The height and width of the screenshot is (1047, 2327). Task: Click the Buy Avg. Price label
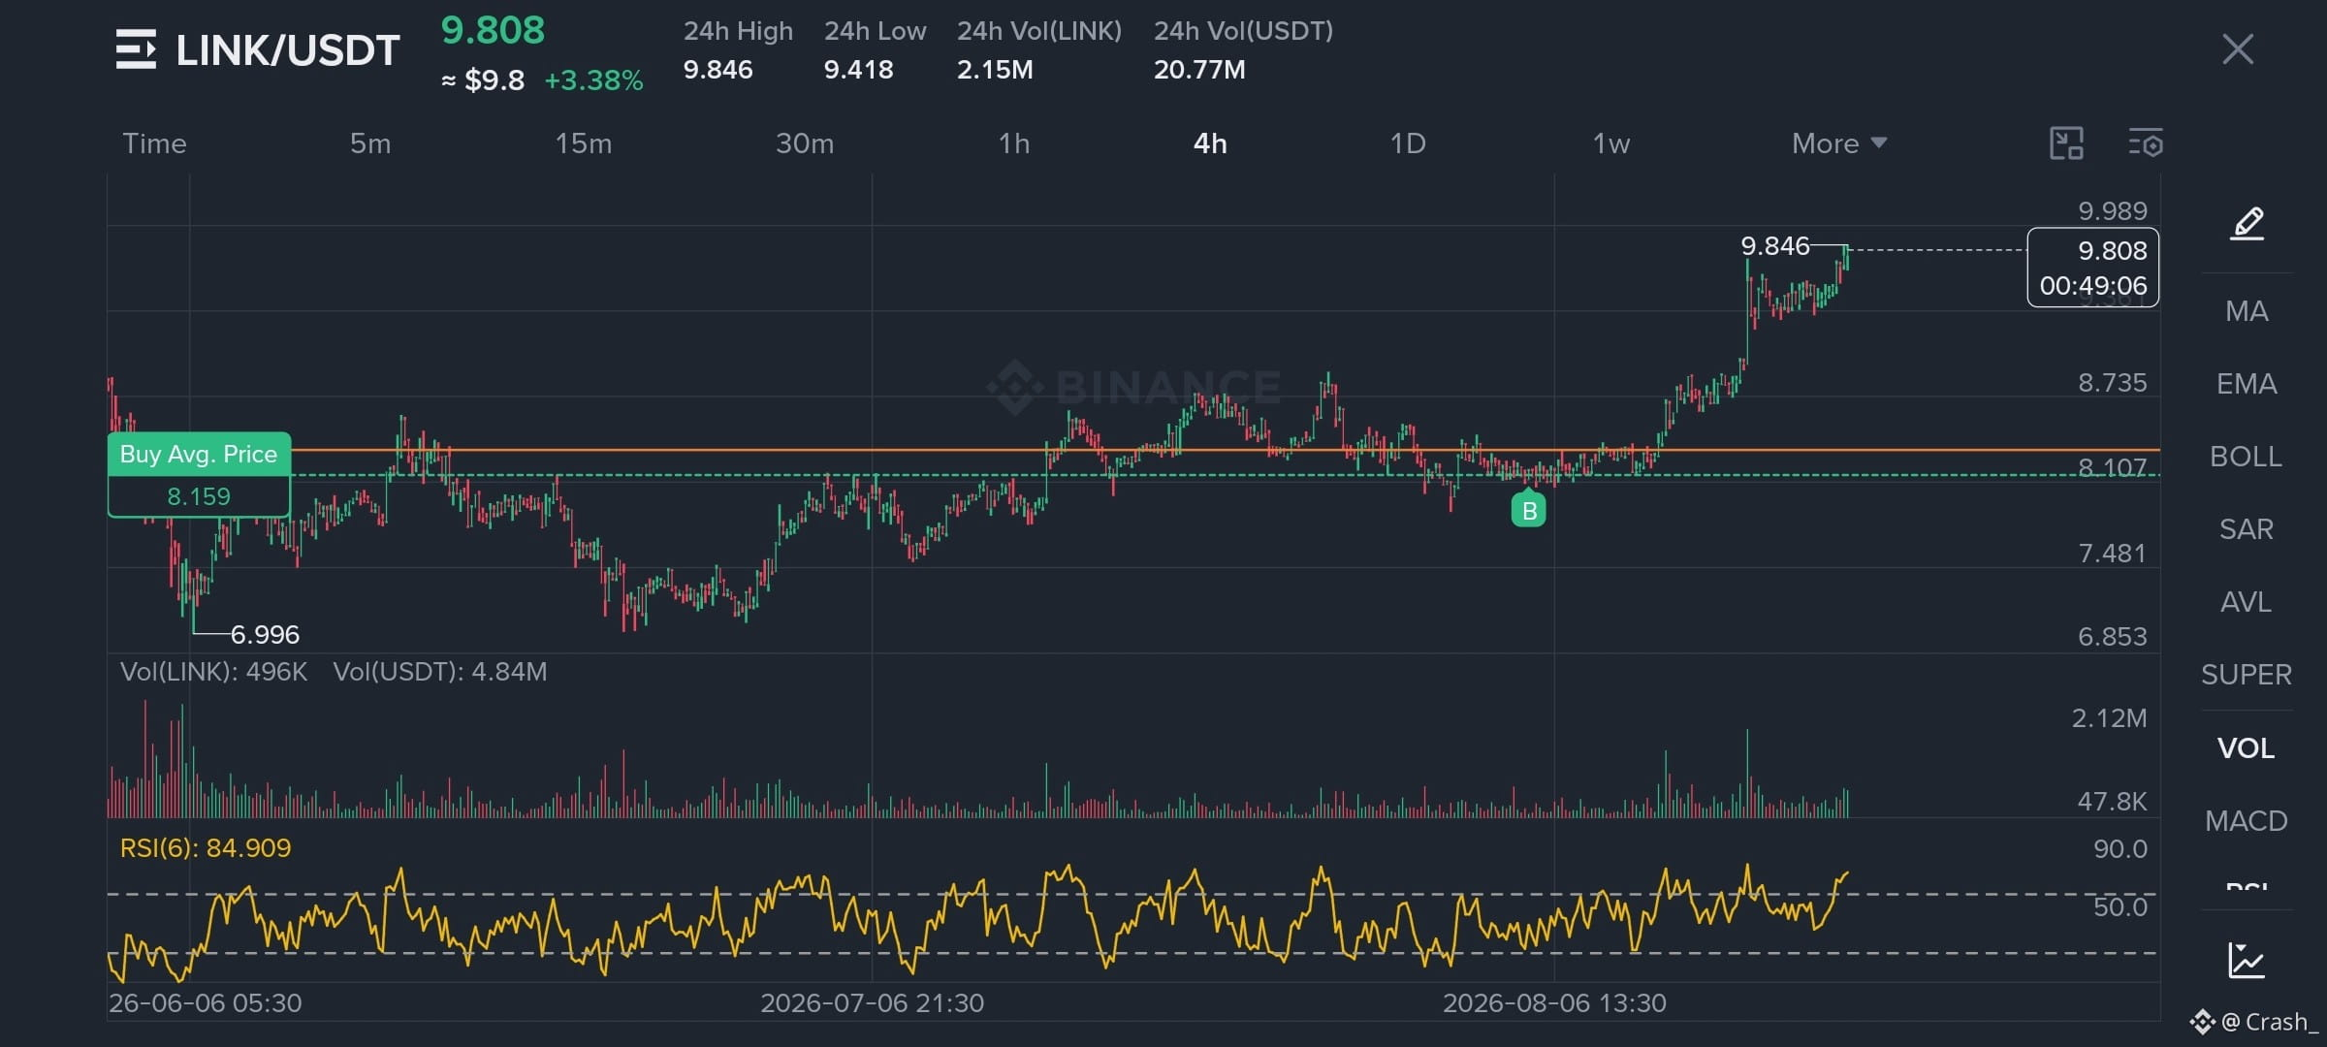click(199, 454)
